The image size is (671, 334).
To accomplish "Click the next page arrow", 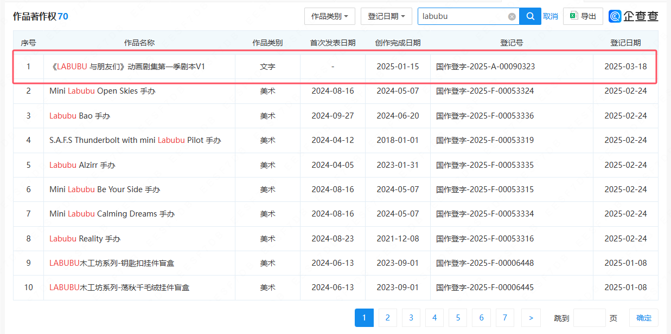I will [531, 318].
